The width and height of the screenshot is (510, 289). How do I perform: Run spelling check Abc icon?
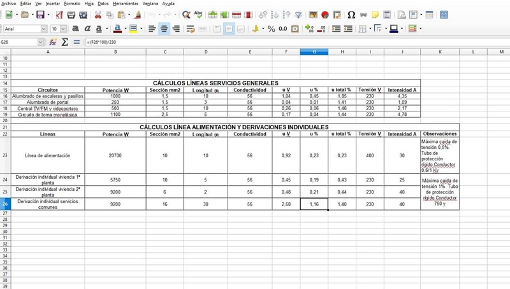point(198,15)
